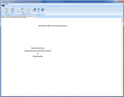Expand the quick access toolbar dropdown arrow
The height and width of the screenshot is (97, 124).
tap(9, 4)
